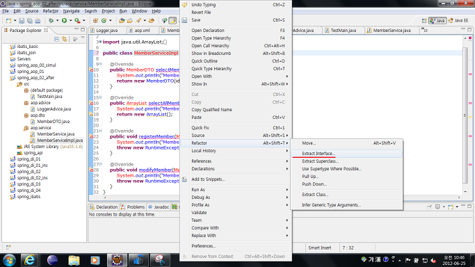Click the top pink overview ruler marker

point(470,74)
